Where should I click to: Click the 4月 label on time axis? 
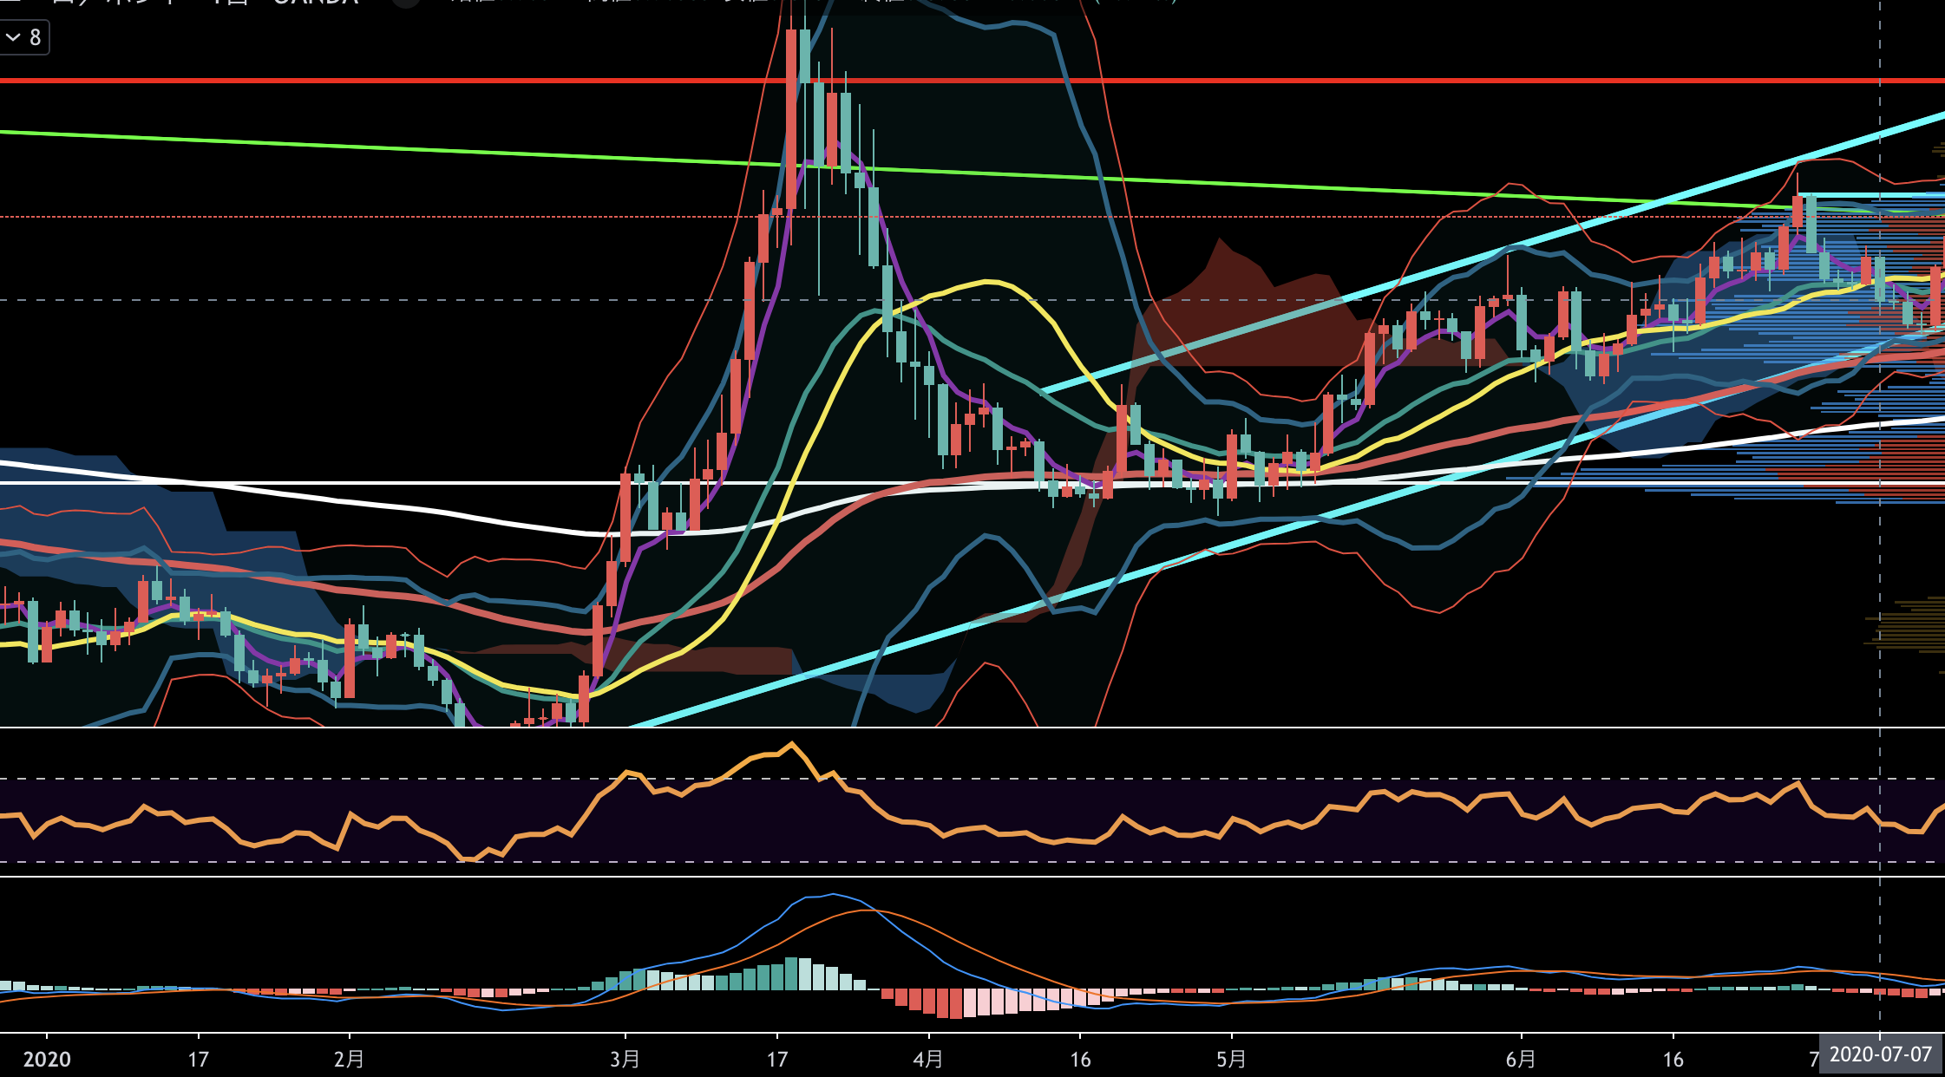pyautogui.click(x=928, y=1059)
